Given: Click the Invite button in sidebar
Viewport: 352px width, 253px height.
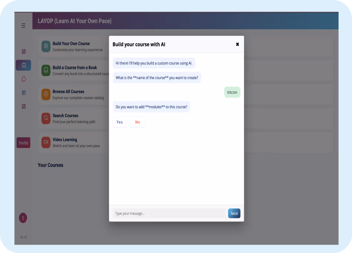Looking at the screenshot, I should pyautogui.click(x=23, y=143).
